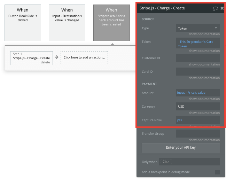This screenshot has height=179, width=226.
Task: Toggle the Capture Now? yes value
Action: pyautogui.click(x=198, y=120)
